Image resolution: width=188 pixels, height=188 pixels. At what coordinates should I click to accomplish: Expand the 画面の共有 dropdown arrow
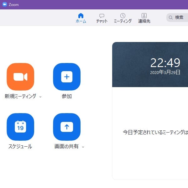pyautogui.click(x=83, y=147)
